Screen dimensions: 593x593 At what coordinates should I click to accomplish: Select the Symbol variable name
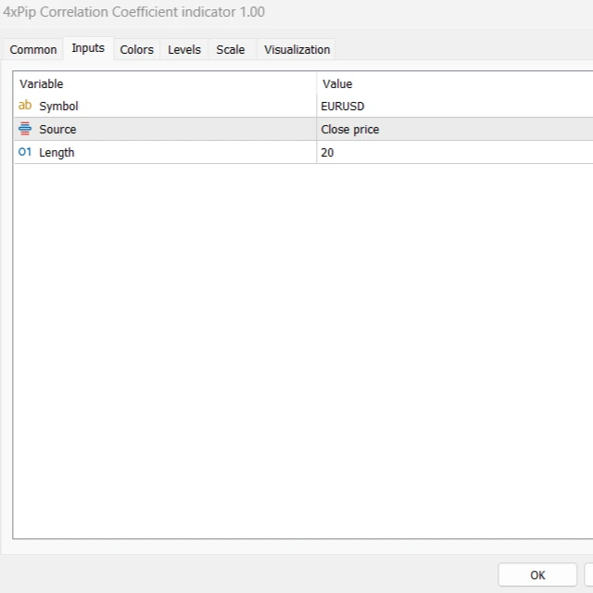point(58,106)
